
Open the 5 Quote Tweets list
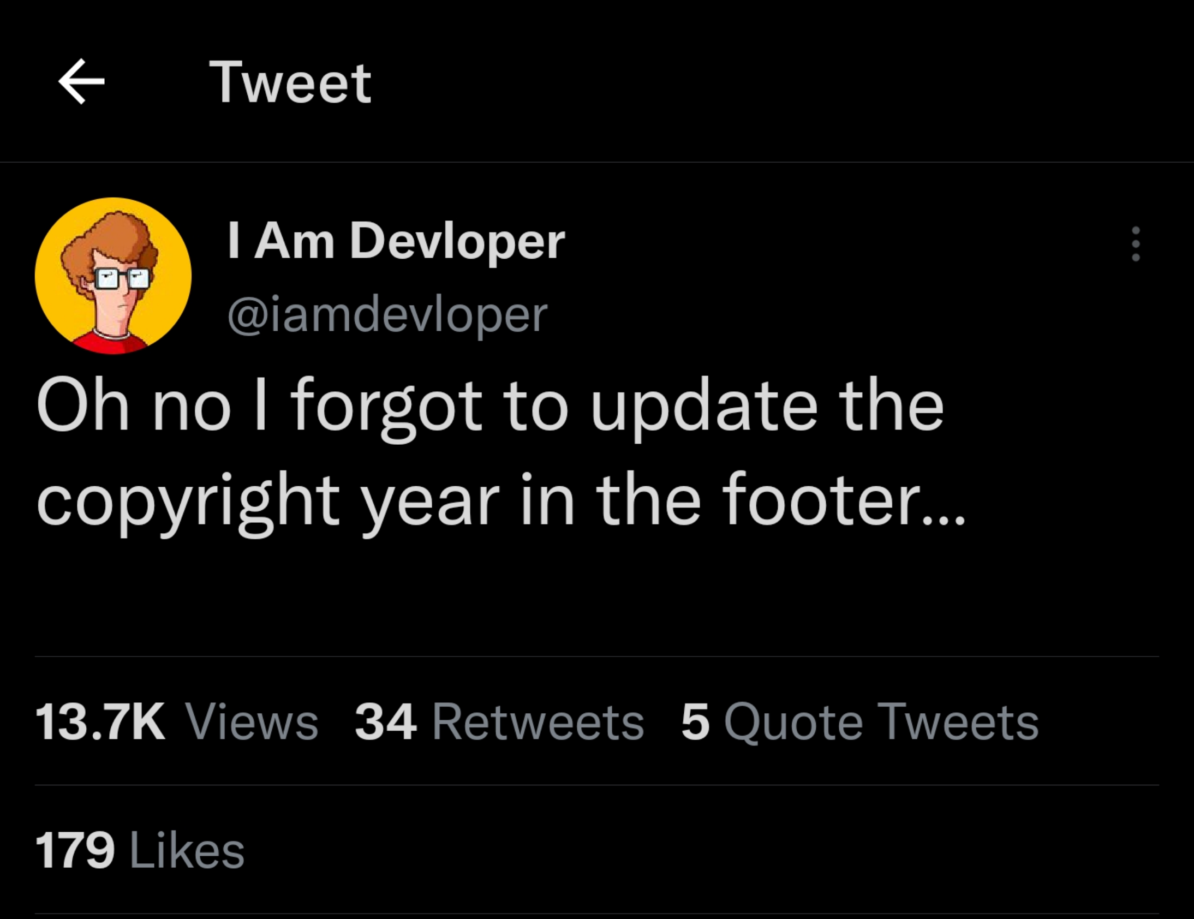(859, 722)
